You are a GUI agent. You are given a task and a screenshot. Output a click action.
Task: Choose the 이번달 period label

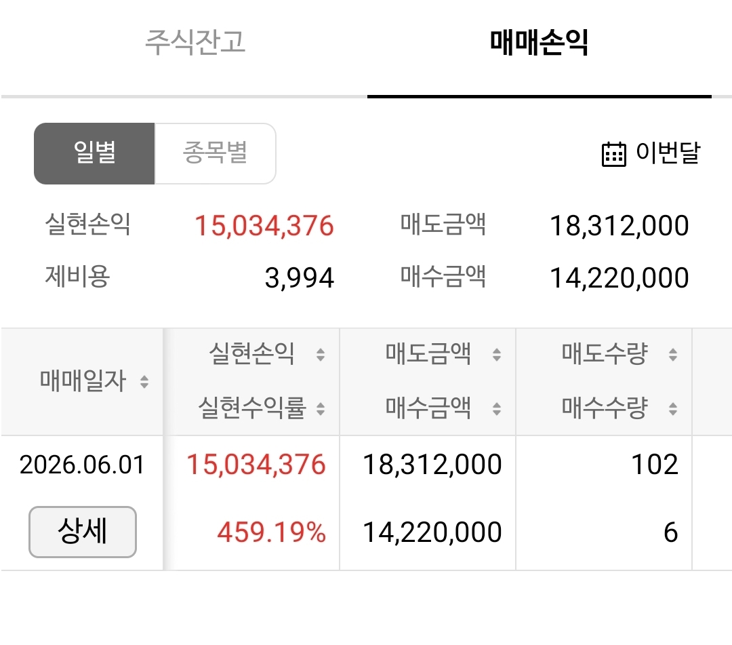point(668,153)
